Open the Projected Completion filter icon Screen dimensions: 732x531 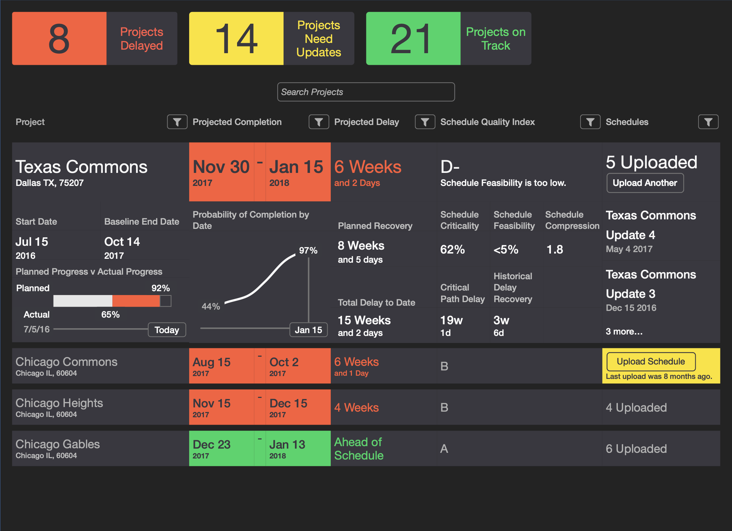319,122
